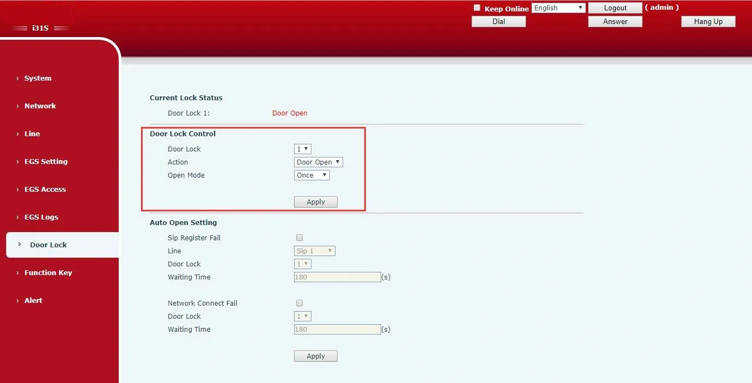Open the Function Key section
The image size is (752, 383).
coord(48,272)
